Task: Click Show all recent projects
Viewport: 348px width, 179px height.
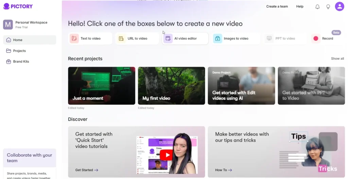Action: [337, 58]
